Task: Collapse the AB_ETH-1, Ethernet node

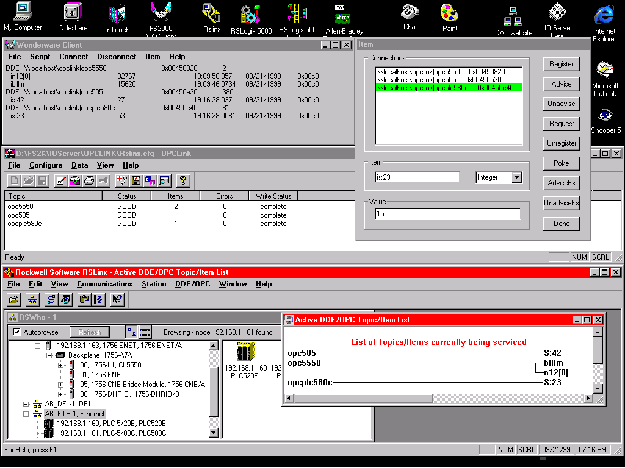Action: (x=26, y=414)
